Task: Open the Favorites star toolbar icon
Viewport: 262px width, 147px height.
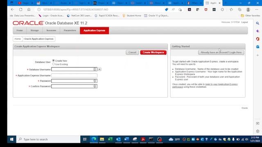Action: point(231,9)
